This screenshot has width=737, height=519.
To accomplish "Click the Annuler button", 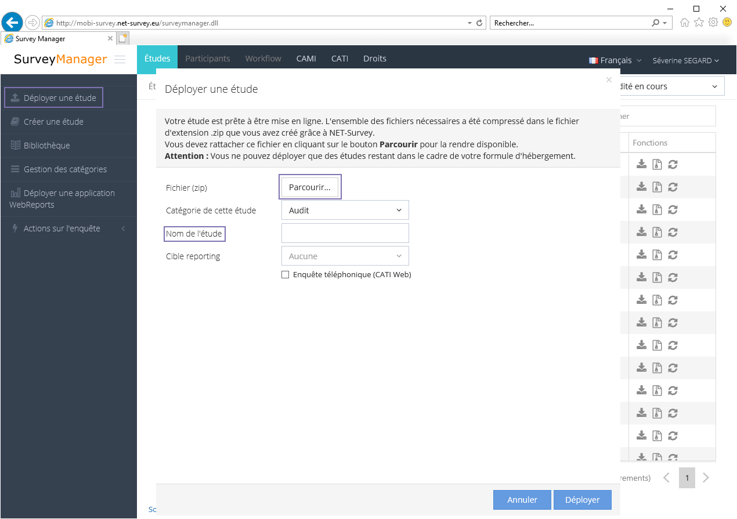I will tap(522, 500).
